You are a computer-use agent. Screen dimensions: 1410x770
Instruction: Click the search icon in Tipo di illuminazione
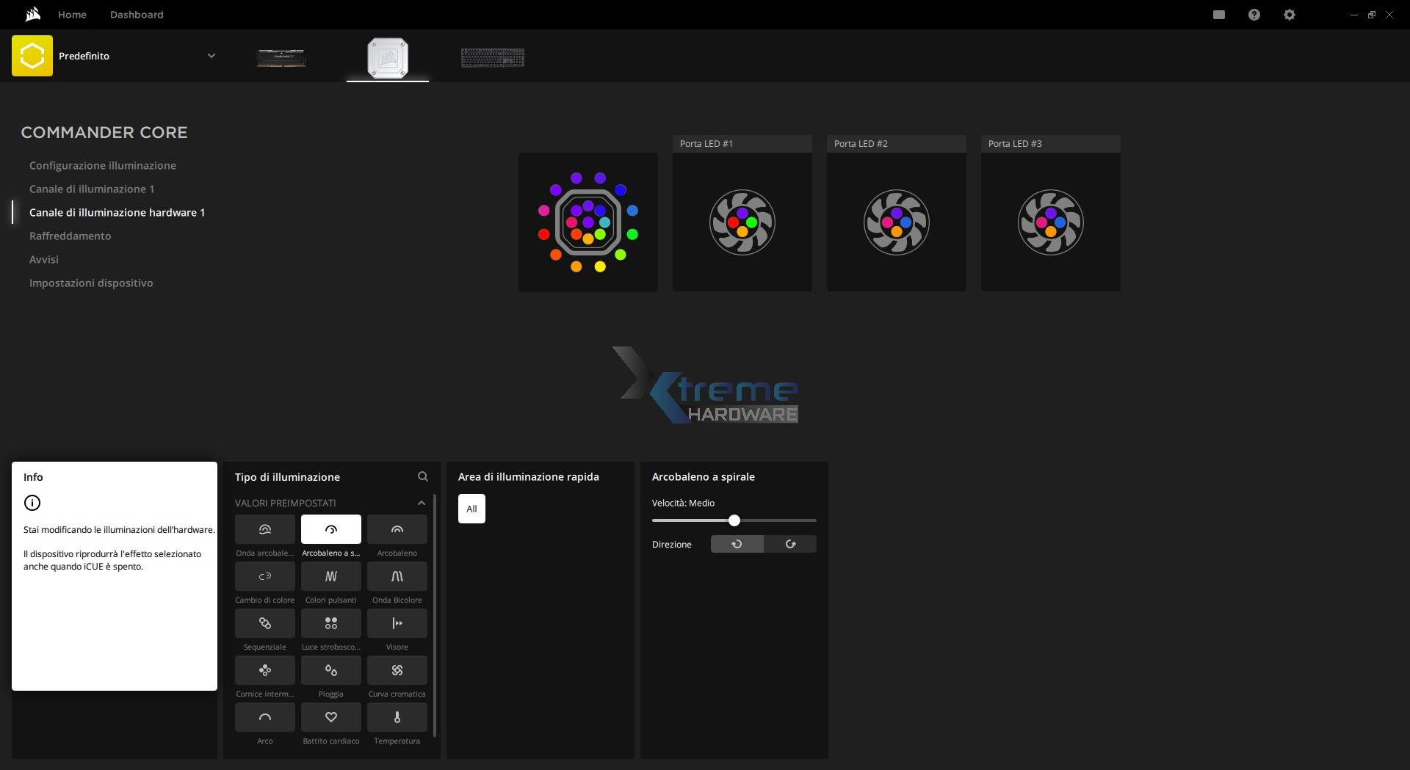pos(423,476)
